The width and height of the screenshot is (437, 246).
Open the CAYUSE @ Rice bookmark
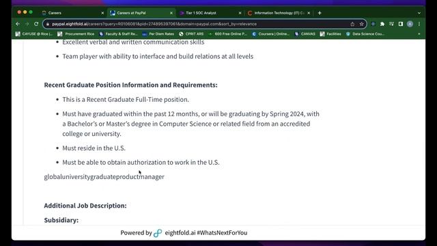pos(34,34)
